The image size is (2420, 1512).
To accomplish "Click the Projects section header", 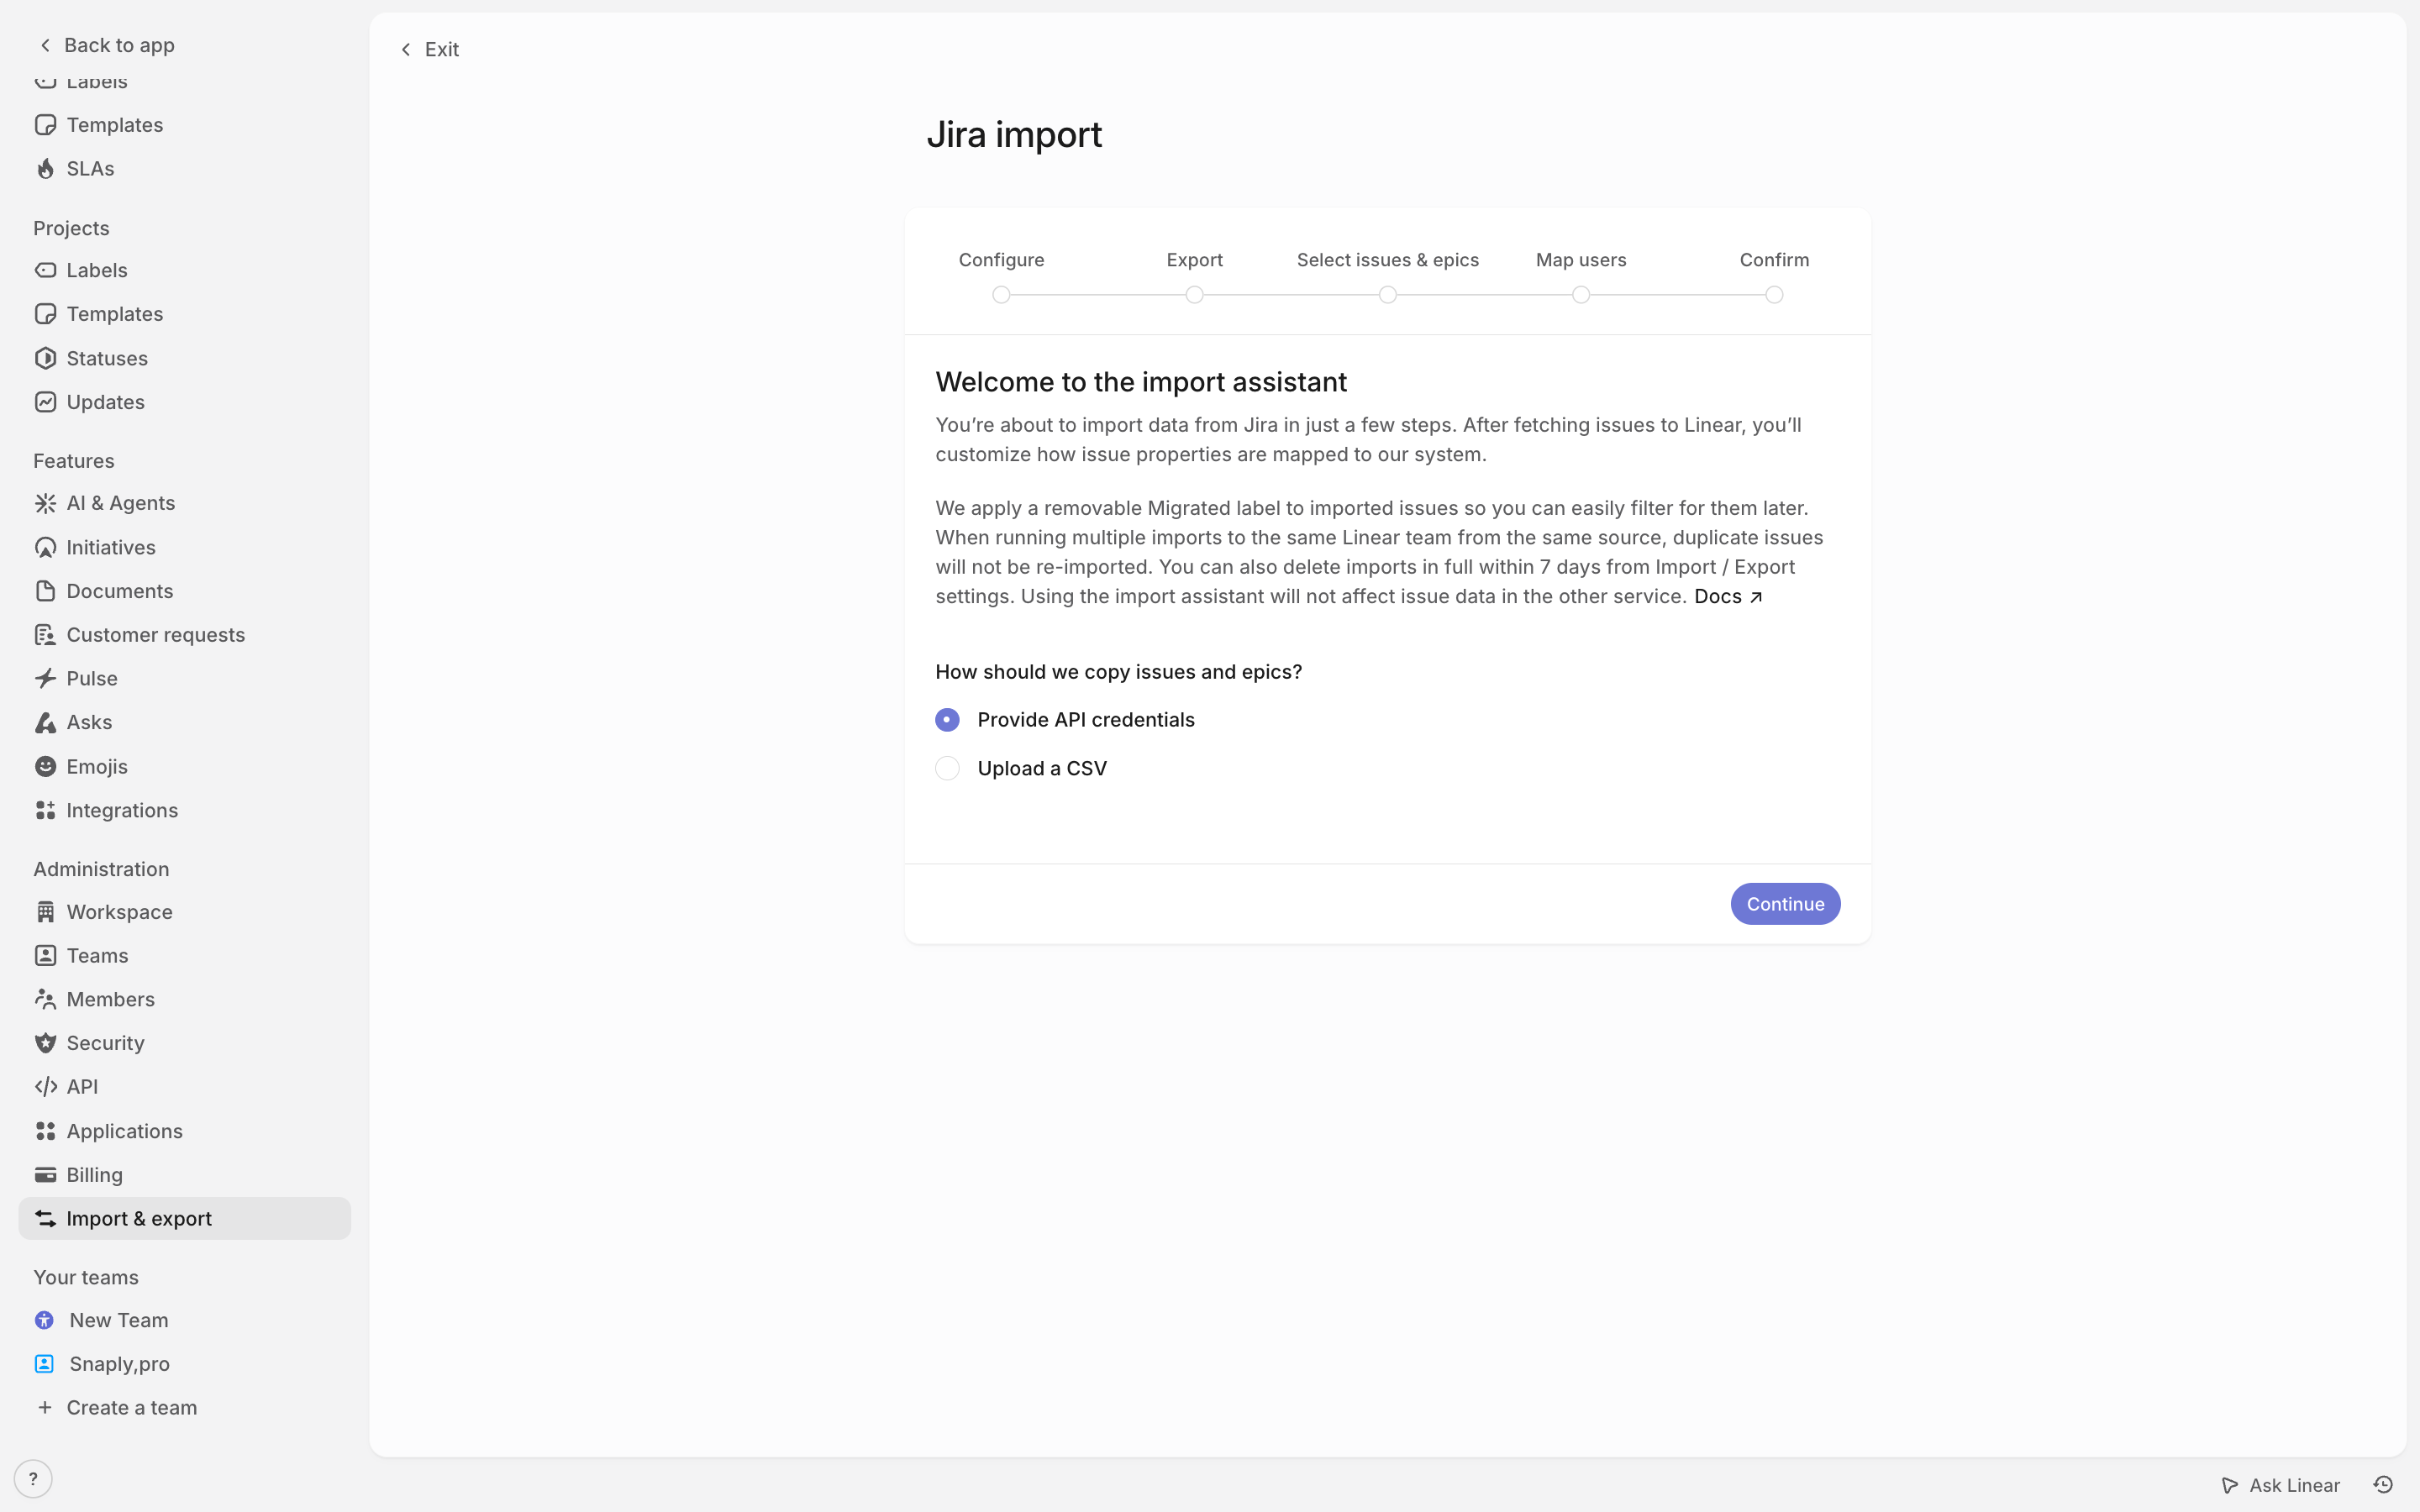I will 71,228.
